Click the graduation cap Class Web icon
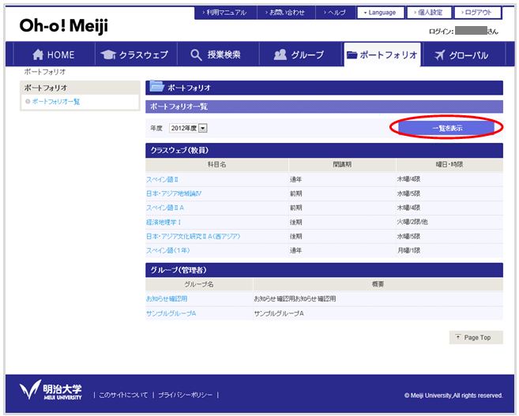This screenshot has height=416, width=519. pyautogui.click(x=108, y=55)
